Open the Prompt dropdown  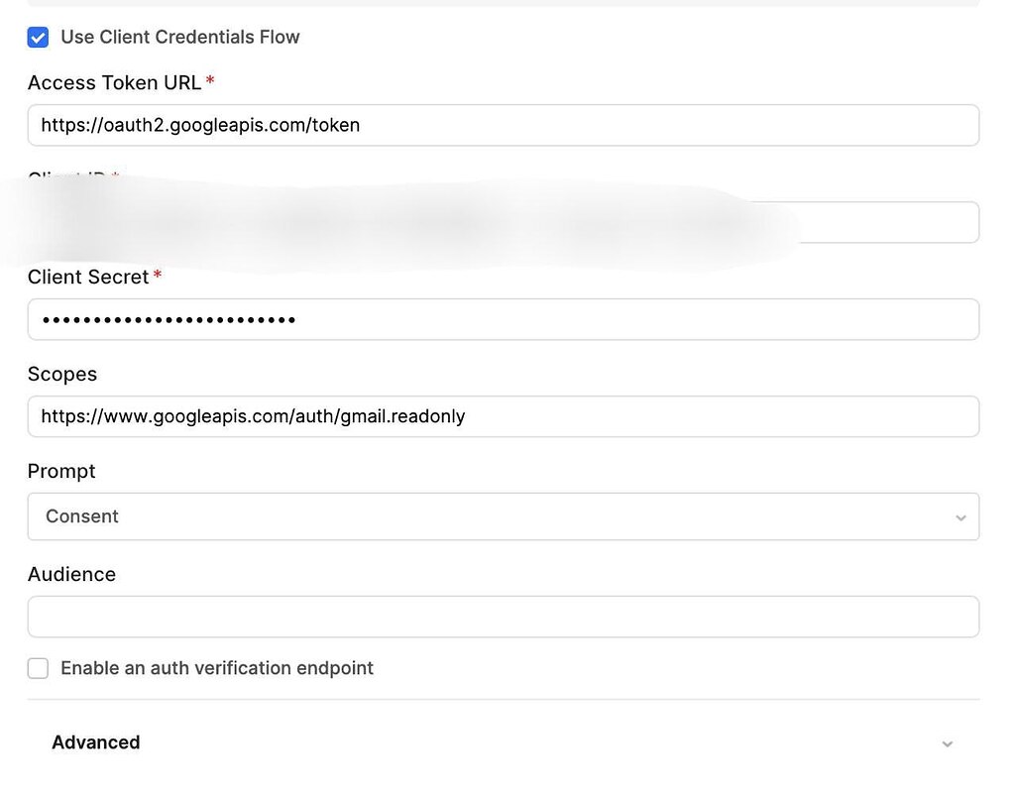pos(503,516)
